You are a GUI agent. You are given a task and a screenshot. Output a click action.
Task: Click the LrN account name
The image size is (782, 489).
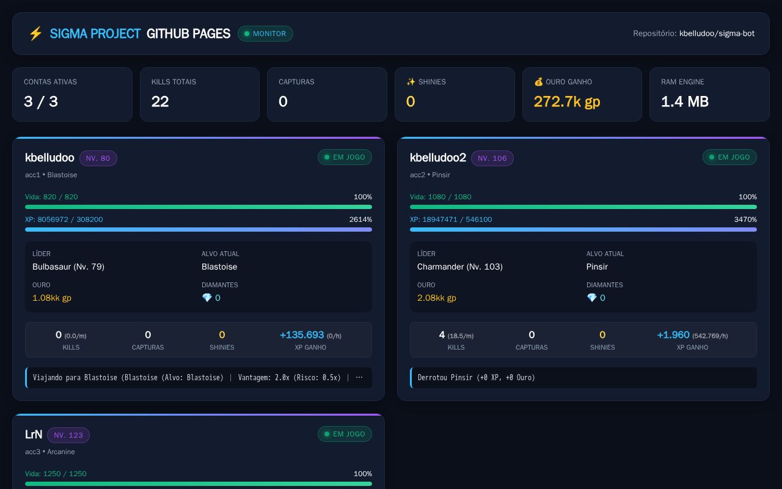pos(34,435)
